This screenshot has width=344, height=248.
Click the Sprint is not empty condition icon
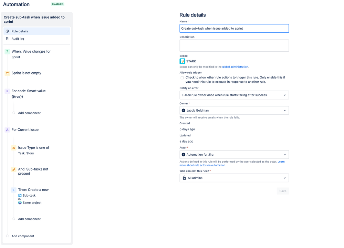(7, 73)
